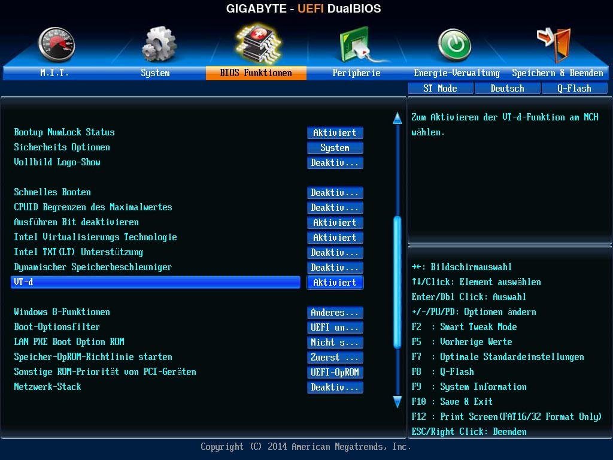Toggle Intel TXT(LT) Unterstützung value

pos(335,252)
